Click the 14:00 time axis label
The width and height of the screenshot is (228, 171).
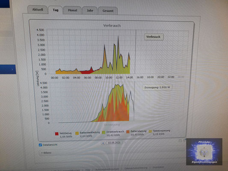pyautogui.click(x=130, y=77)
